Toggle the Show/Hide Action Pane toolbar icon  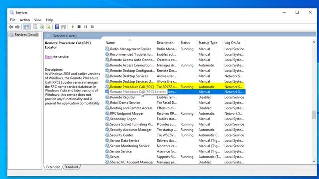pos(64,27)
